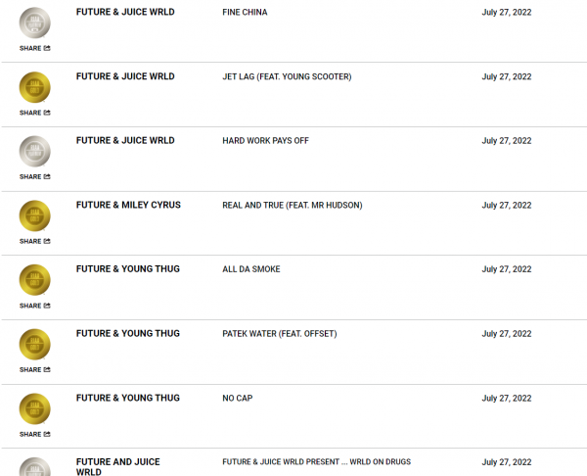Click the gold badge for No Cap
This screenshot has width=587, height=476.
tap(35, 409)
